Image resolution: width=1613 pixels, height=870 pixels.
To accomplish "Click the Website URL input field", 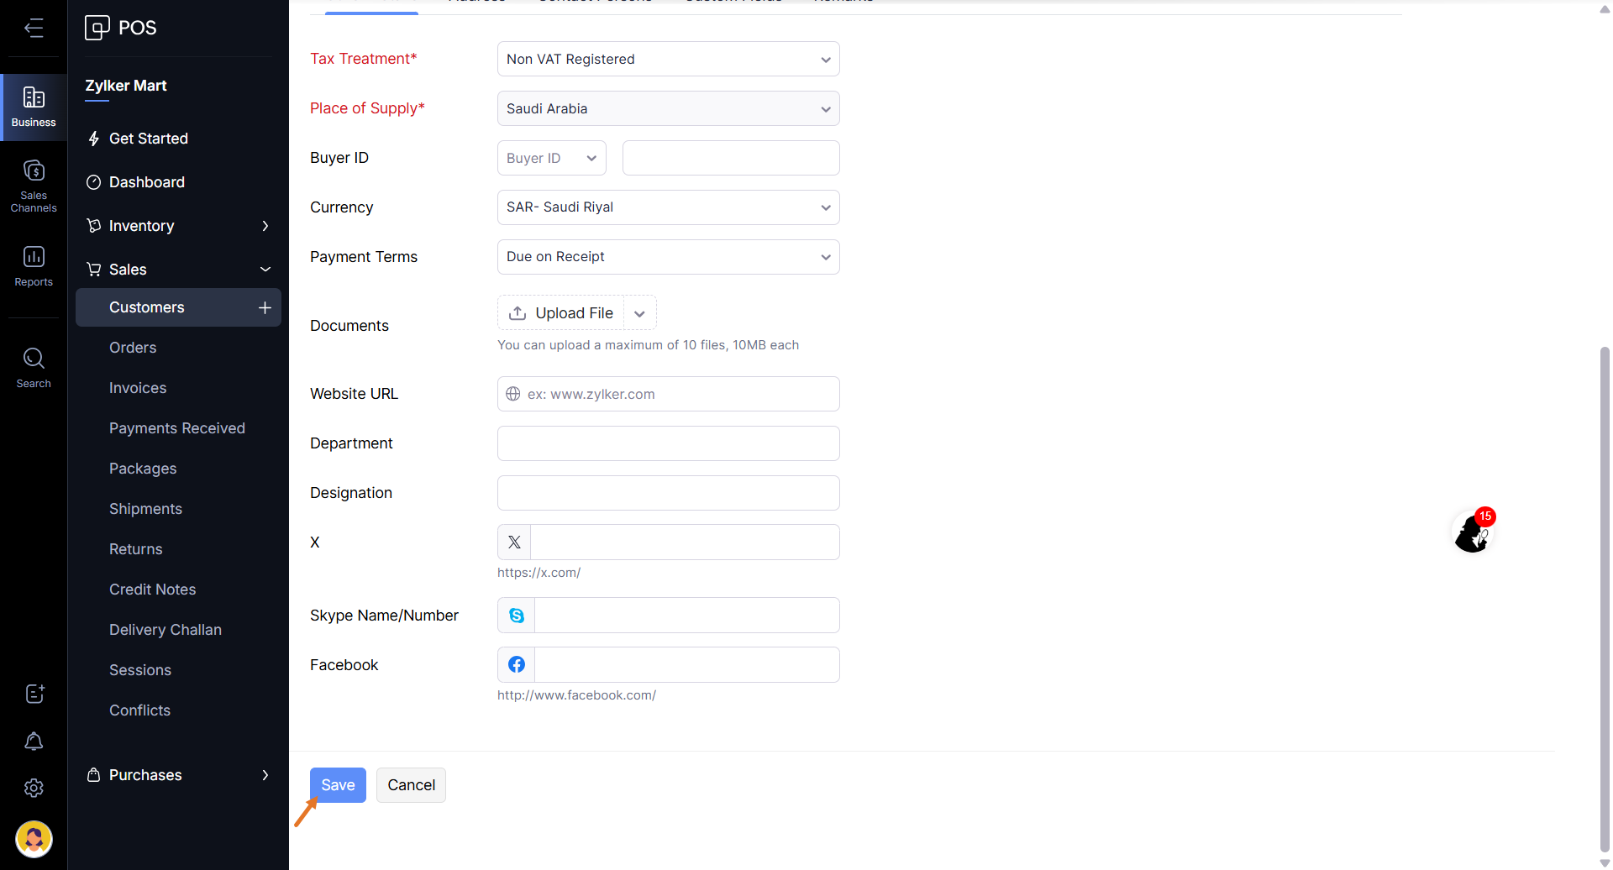I will 680,394.
